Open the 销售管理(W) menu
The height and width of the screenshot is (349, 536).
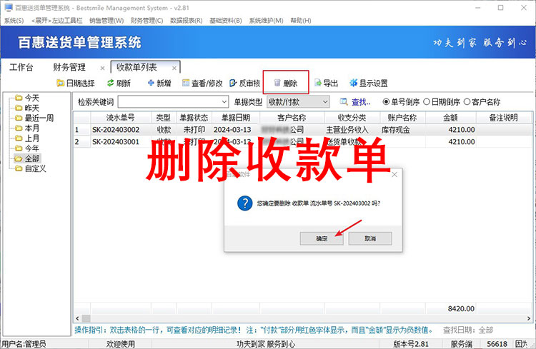[106, 21]
